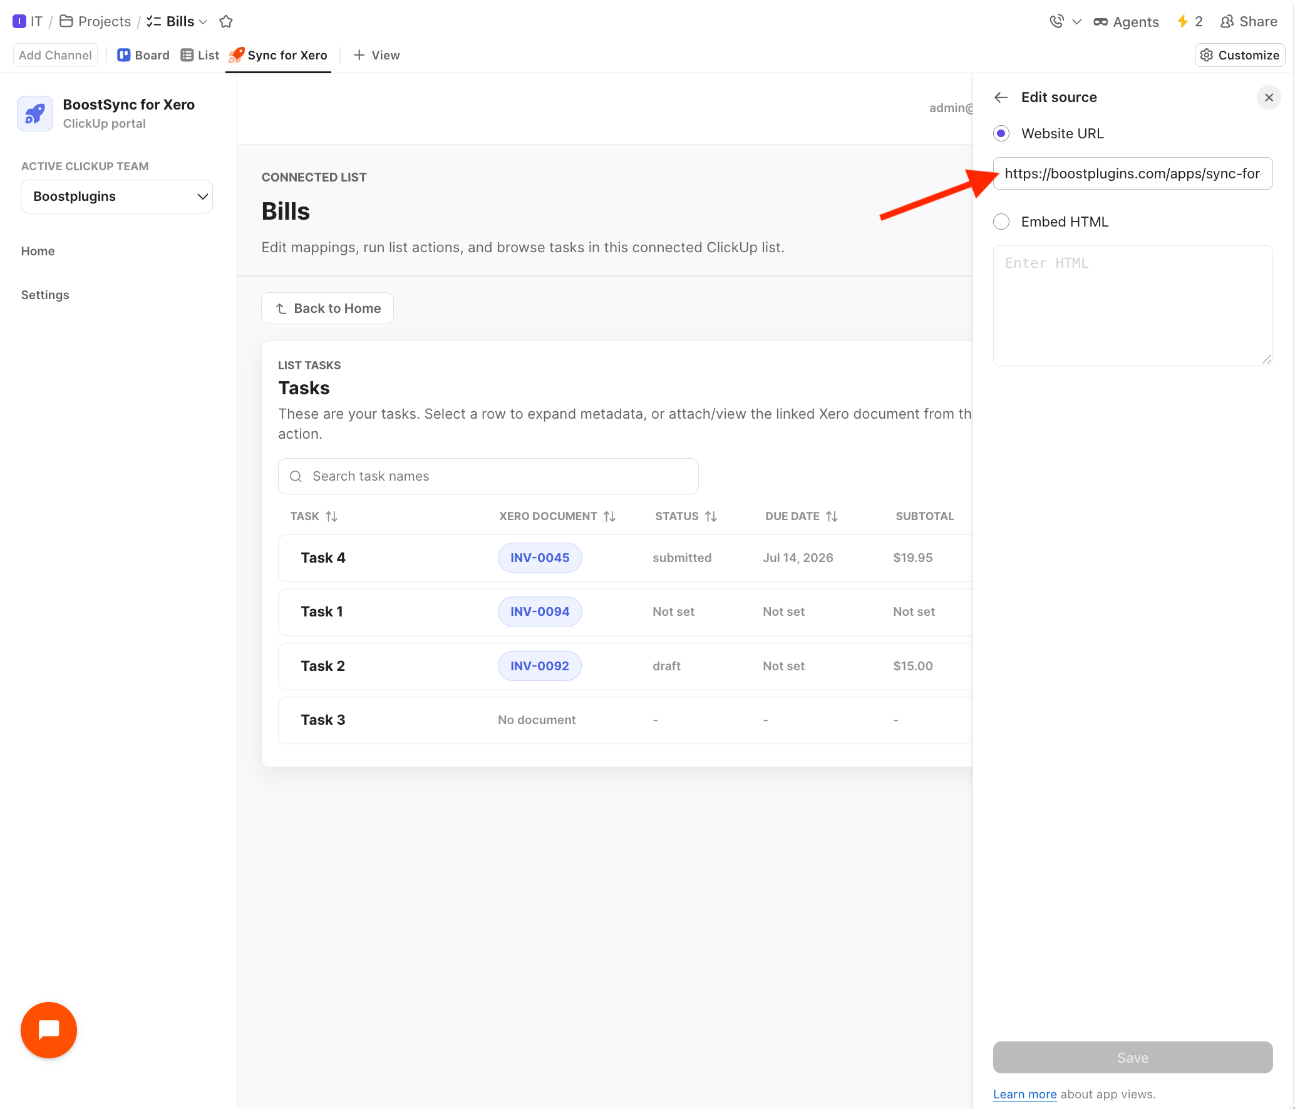This screenshot has height=1109, width=1295.
Task: Sort tasks by Due Date column
Action: click(x=832, y=516)
